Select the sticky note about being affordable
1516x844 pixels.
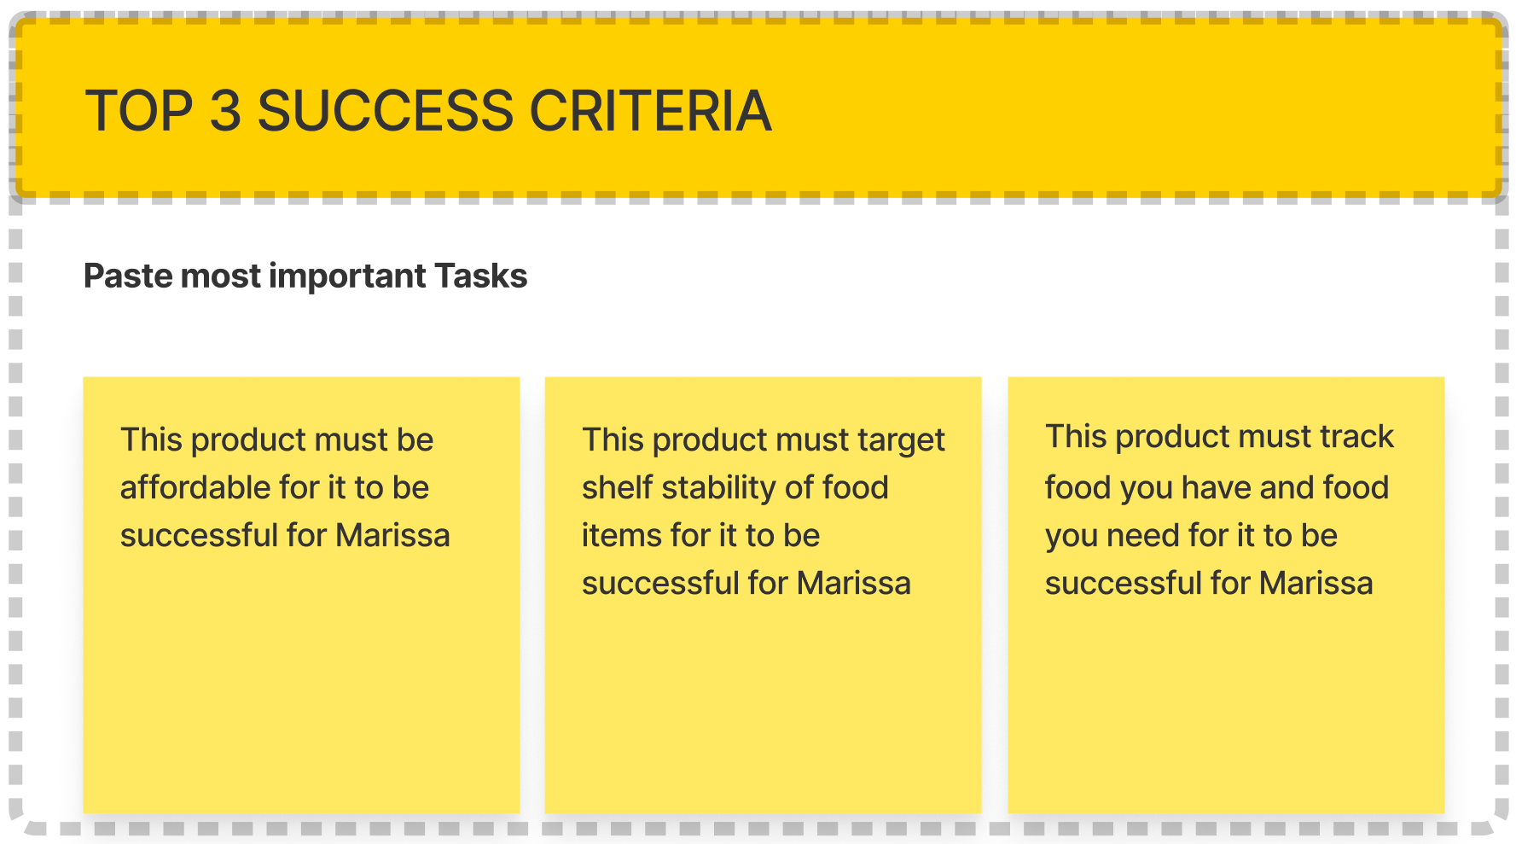coord(301,595)
